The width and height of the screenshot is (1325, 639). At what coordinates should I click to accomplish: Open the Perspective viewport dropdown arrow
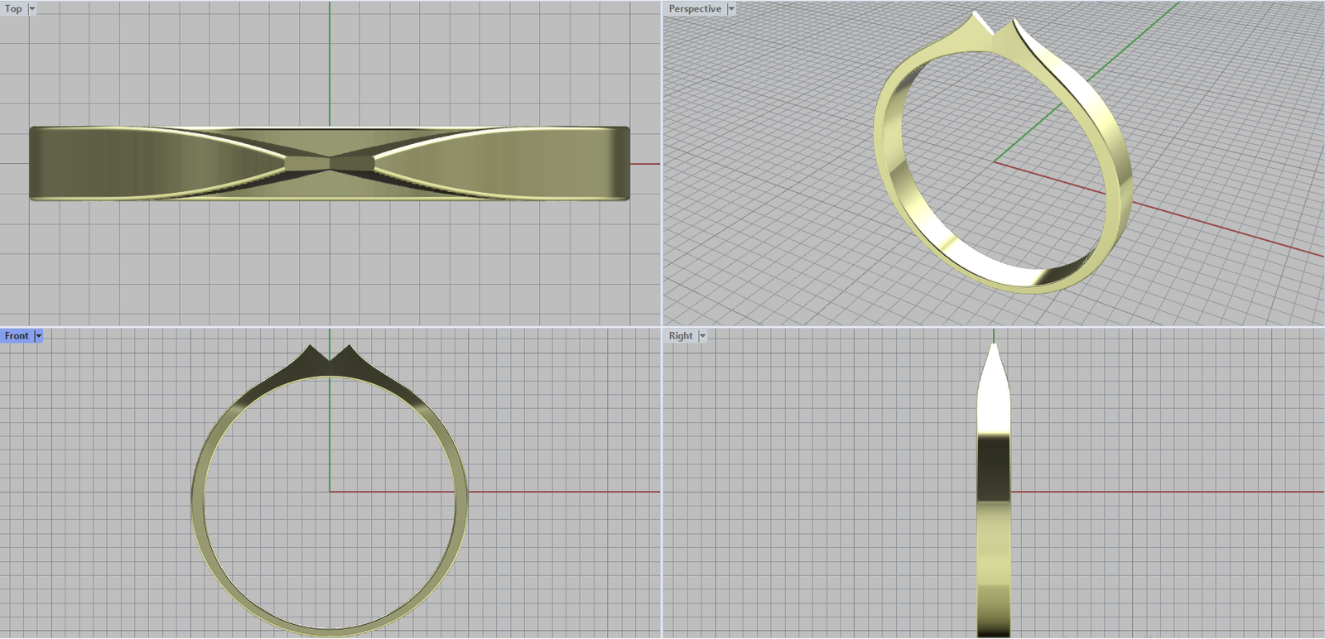(731, 9)
